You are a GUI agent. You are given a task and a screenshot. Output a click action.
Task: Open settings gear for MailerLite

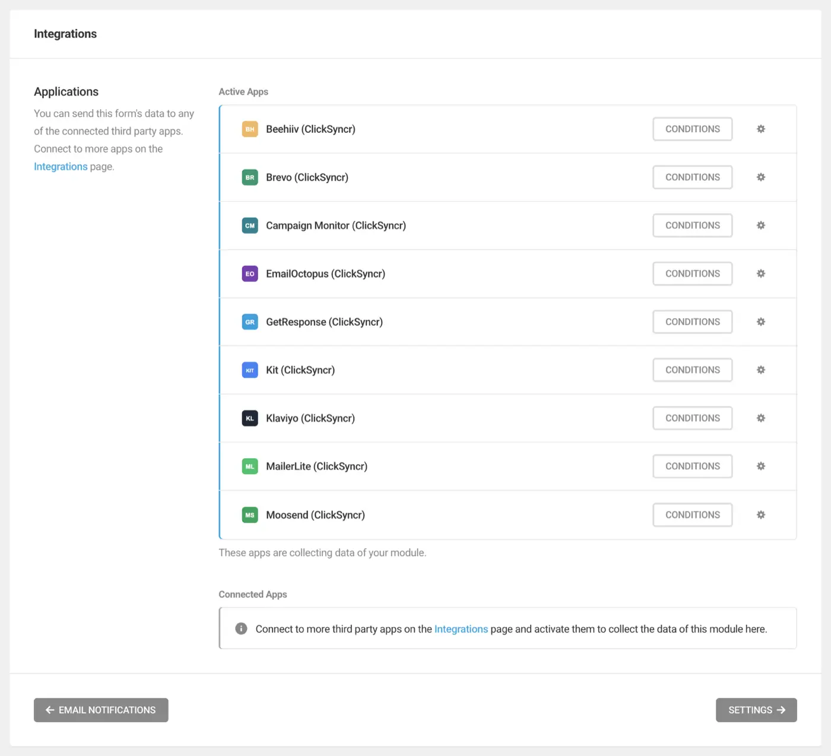(760, 466)
